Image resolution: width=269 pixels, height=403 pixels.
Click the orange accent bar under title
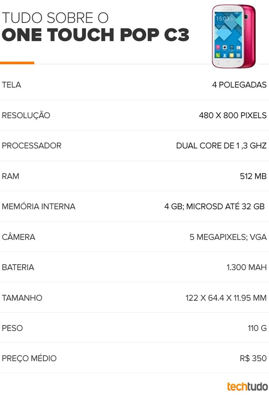pos(17,63)
